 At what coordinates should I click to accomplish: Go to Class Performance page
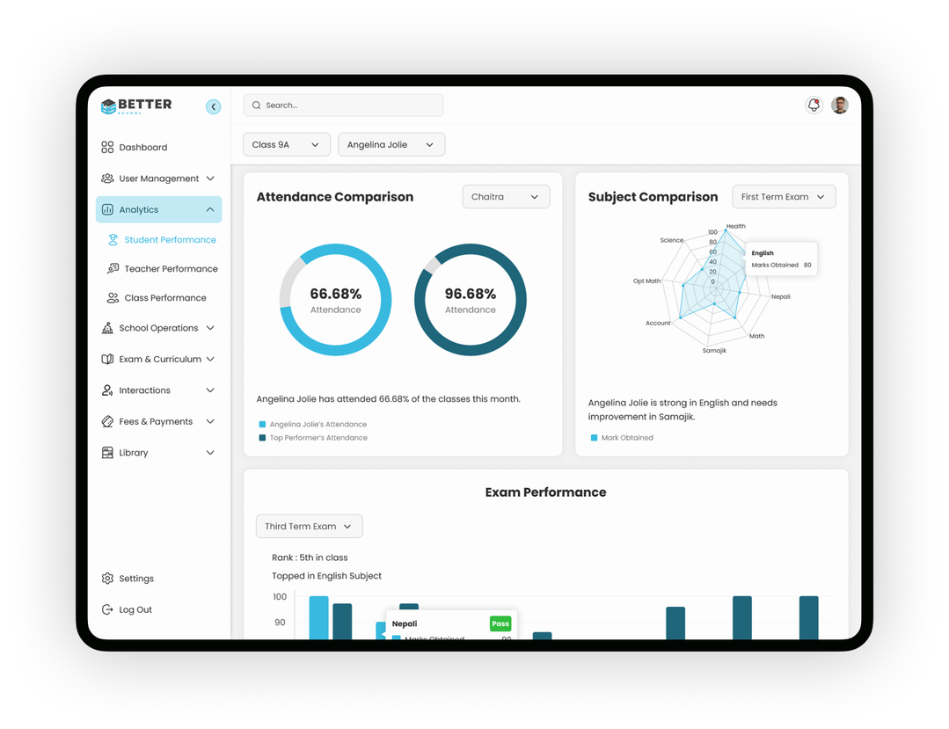(x=165, y=298)
